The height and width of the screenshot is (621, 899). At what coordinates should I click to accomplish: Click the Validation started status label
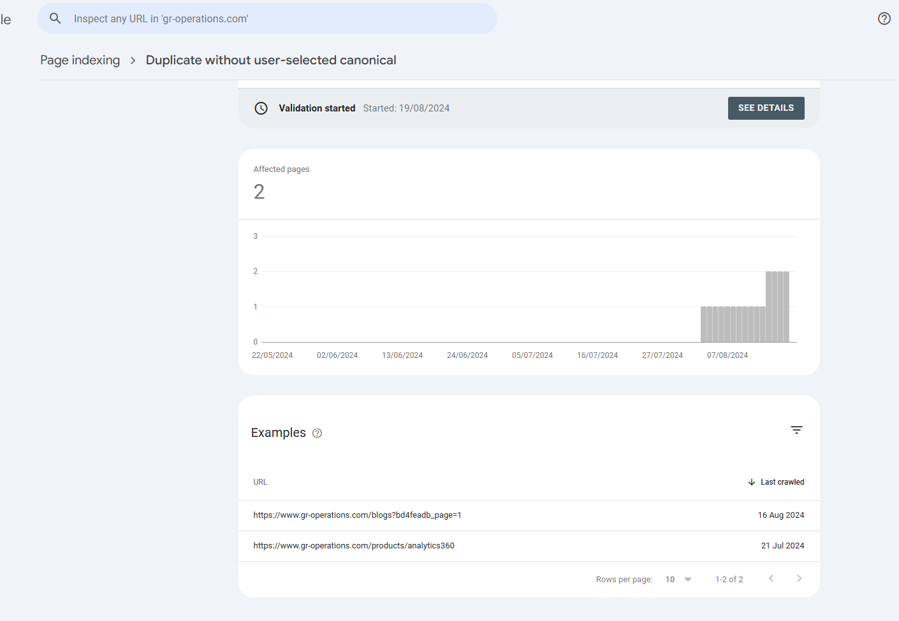[317, 108]
